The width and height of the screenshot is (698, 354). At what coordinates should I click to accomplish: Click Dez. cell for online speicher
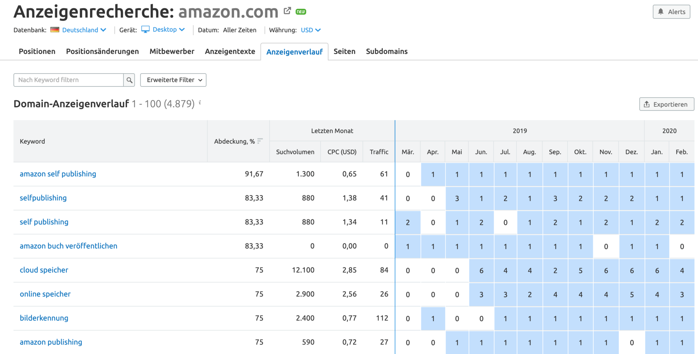632,295
